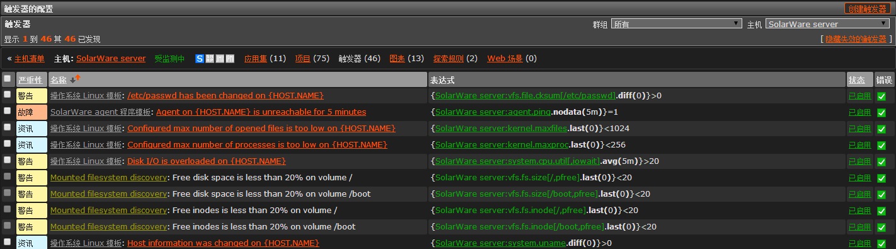896x249 pixels.
Task: Open the group dropdown showing 所有
Action: (676, 24)
